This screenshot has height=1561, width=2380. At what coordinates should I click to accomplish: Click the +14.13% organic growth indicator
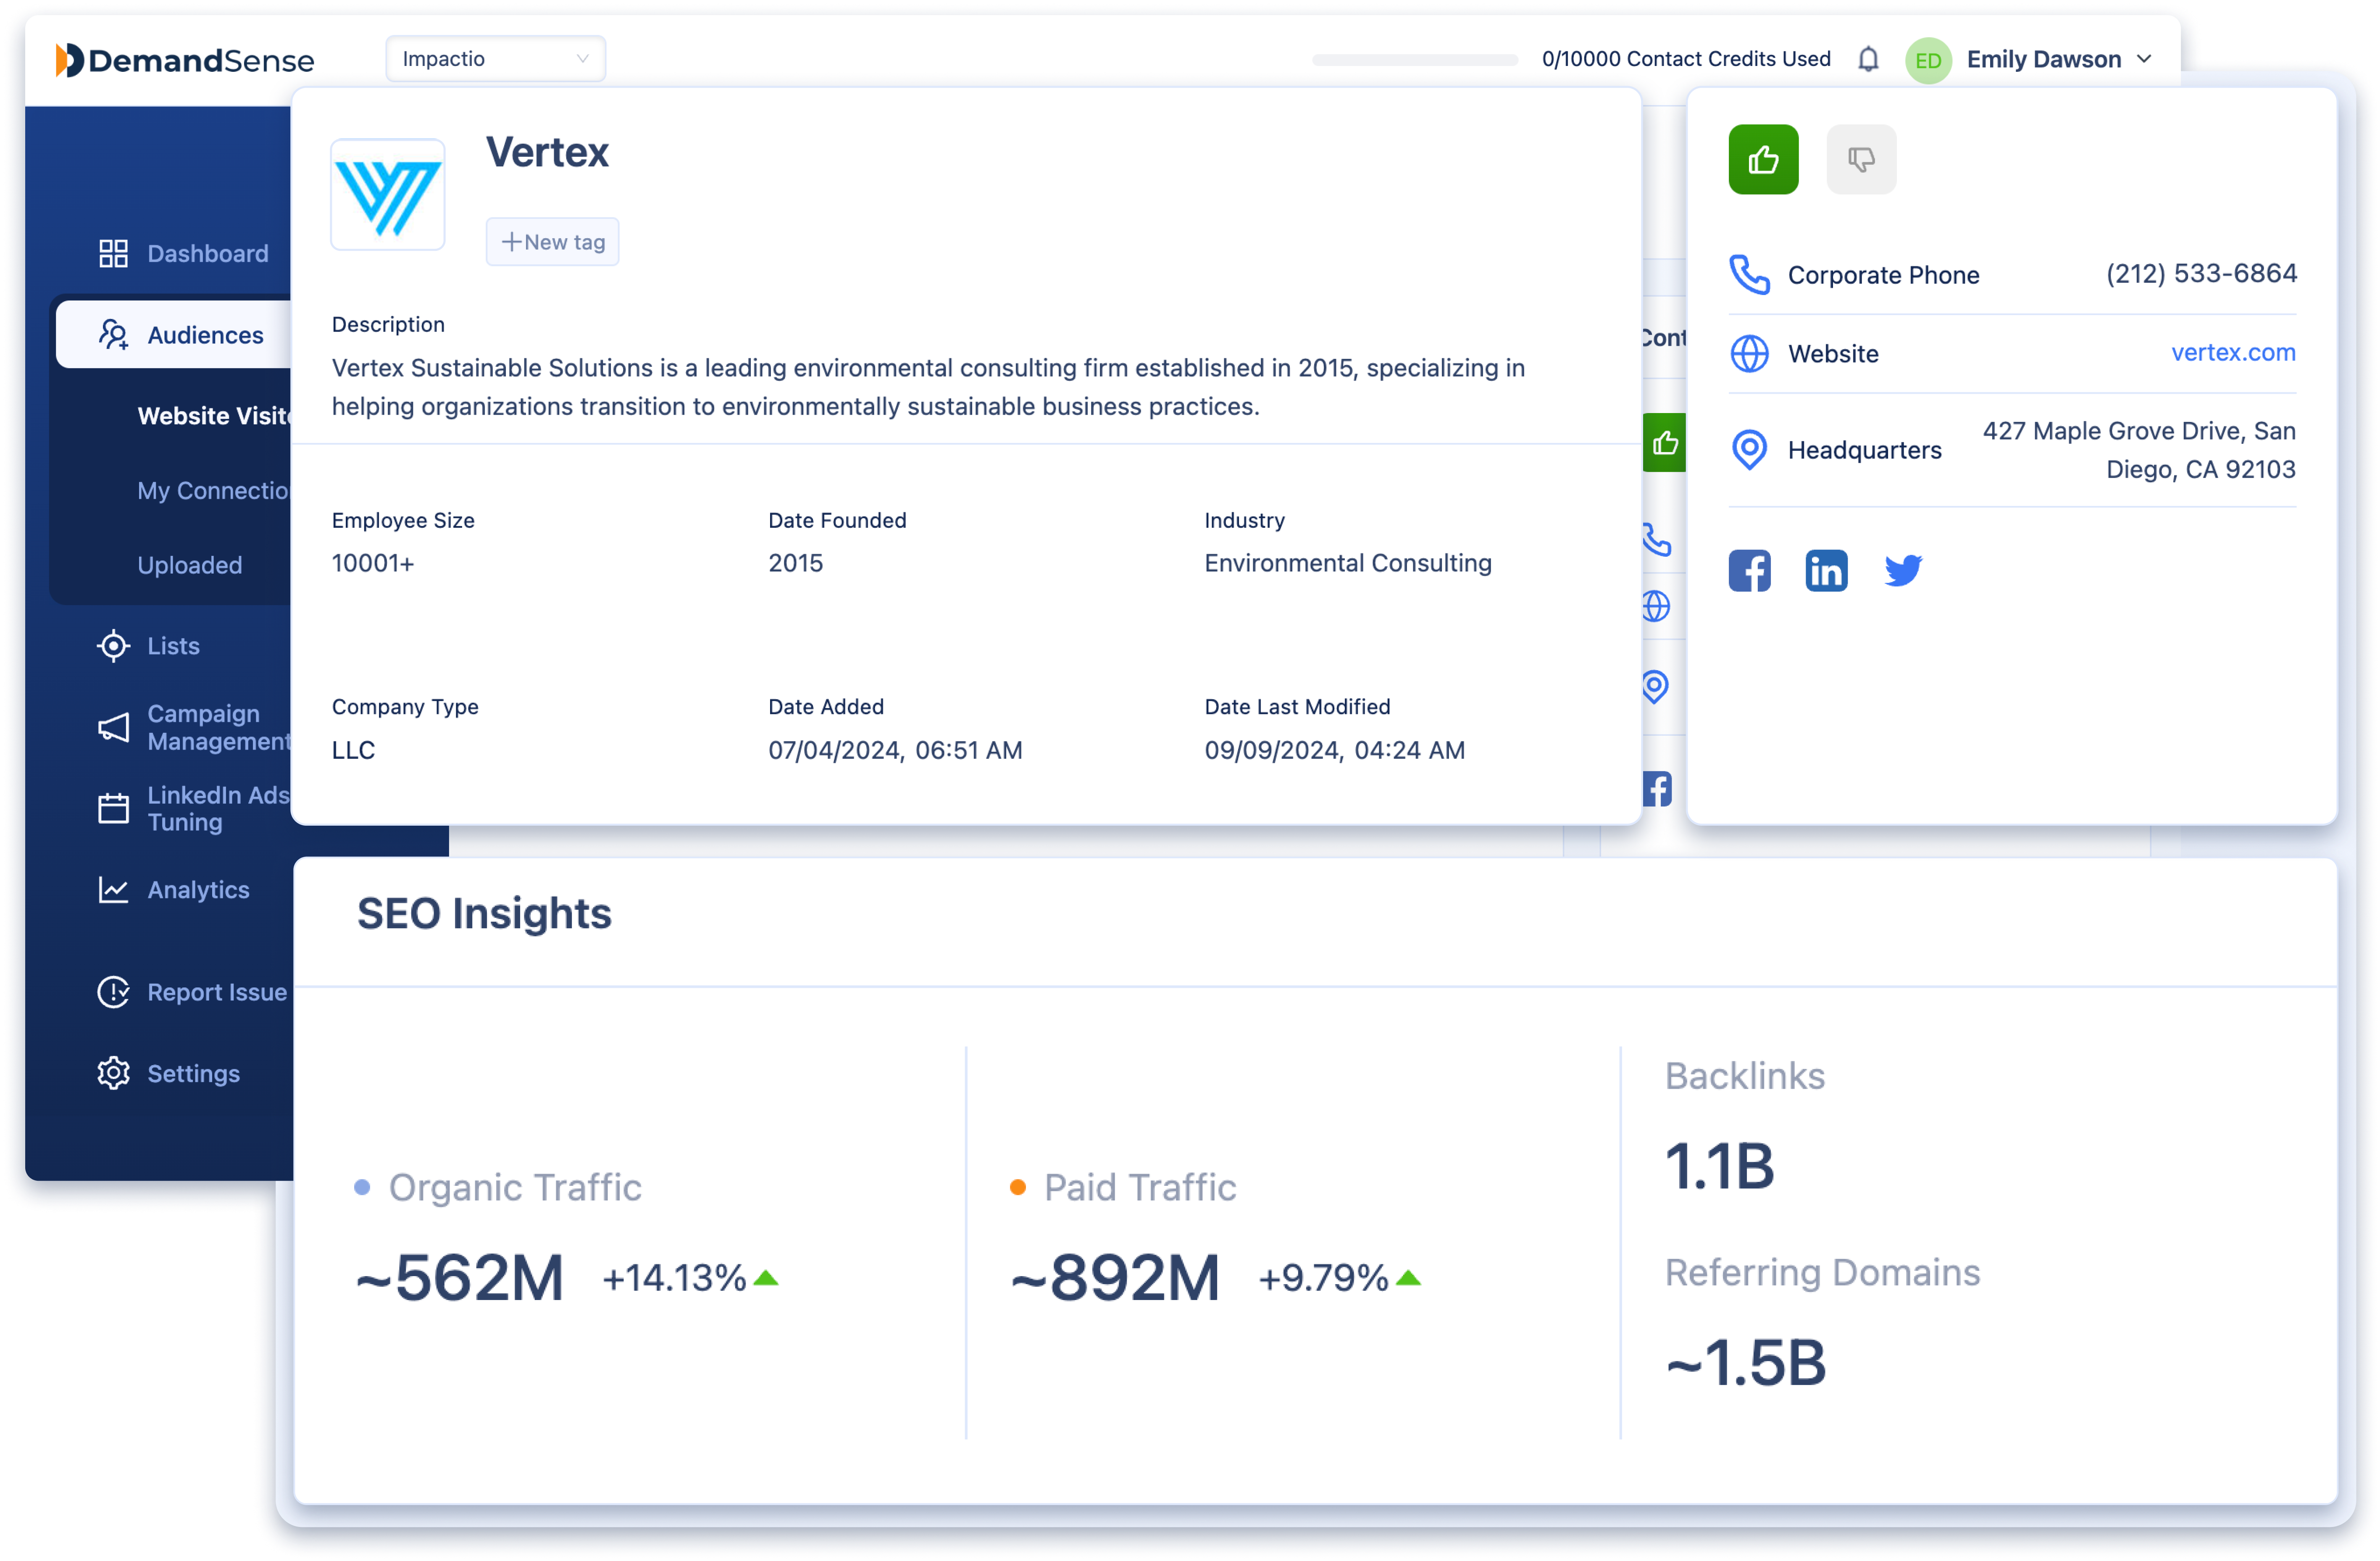pyautogui.click(x=690, y=1278)
